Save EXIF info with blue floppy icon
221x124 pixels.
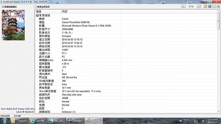210,6
